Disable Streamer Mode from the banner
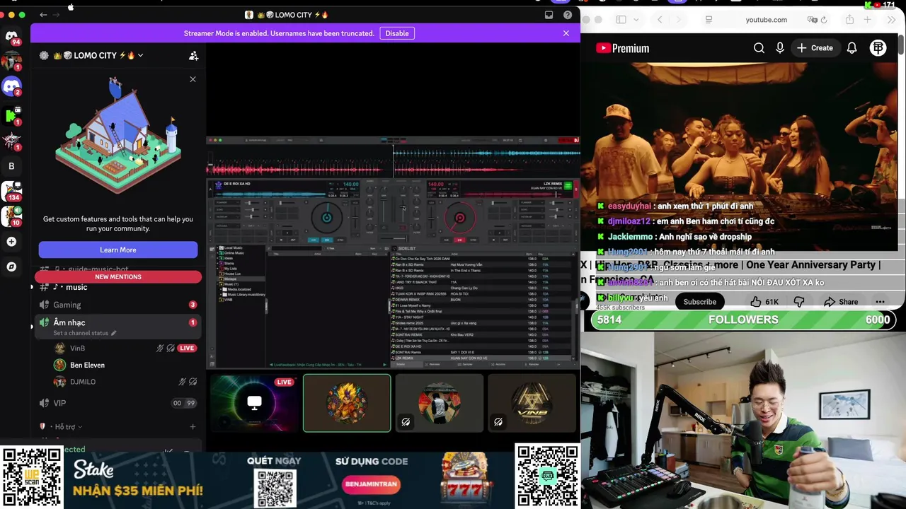Image resolution: width=906 pixels, height=509 pixels. pos(397,33)
